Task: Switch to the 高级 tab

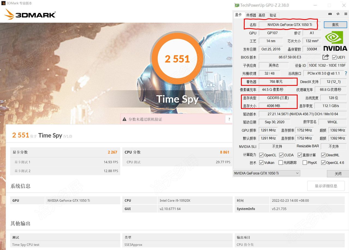Action: [262, 15]
